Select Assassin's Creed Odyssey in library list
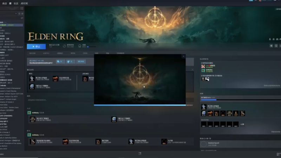This screenshot has width=281, height=158. pos(8,91)
